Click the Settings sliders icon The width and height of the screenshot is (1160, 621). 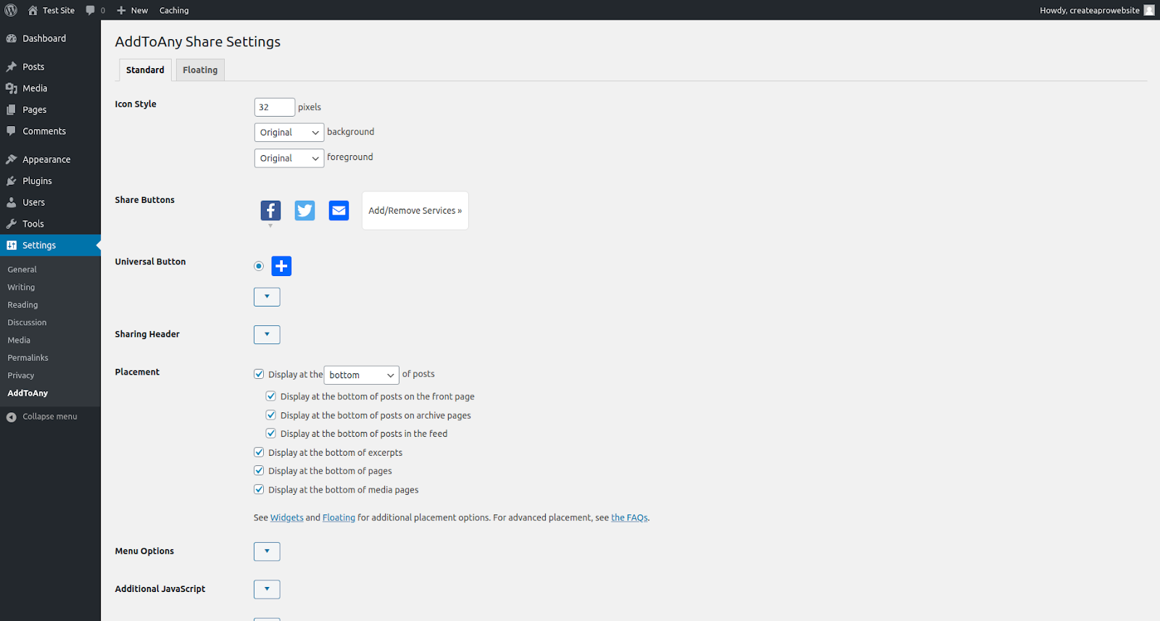[12, 245]
